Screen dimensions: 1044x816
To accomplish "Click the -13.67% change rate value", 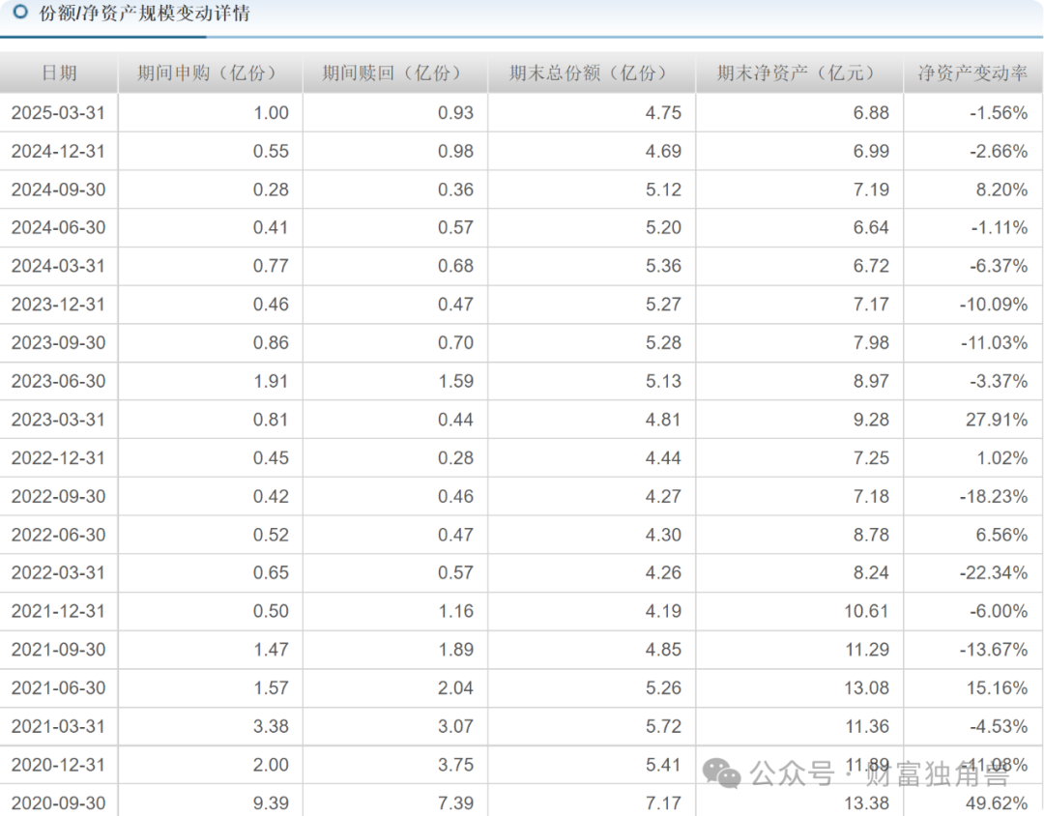I will (994, 650).
